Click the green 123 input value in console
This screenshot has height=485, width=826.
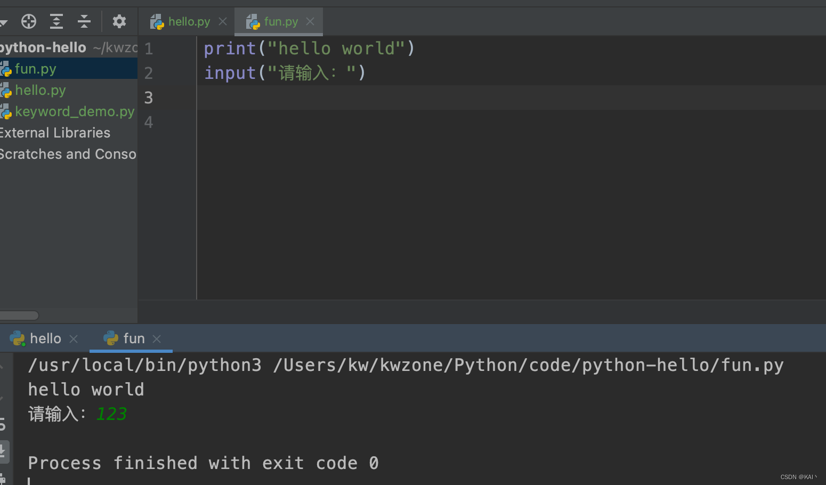pyautogui.click(x=111, y=414)
